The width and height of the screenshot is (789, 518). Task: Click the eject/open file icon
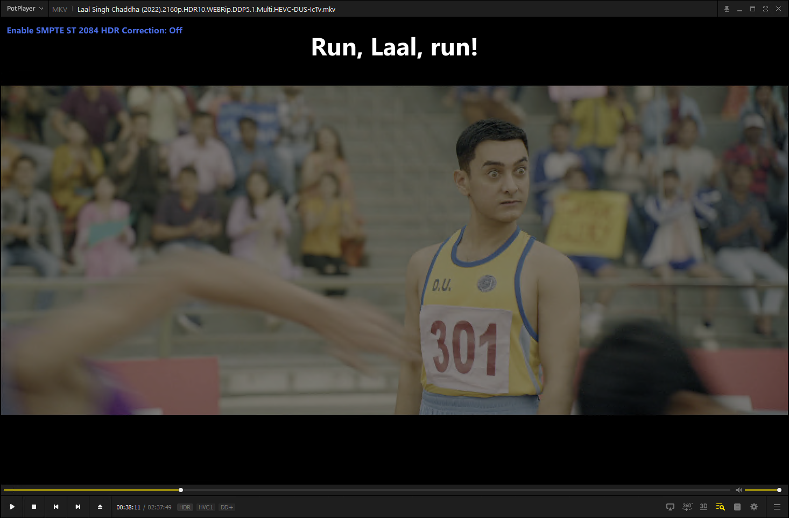click(100, 507)
